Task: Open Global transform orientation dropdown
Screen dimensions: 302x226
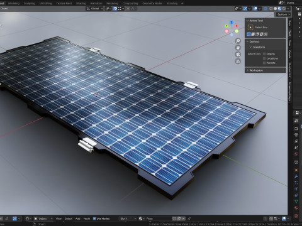Action: 94,9
